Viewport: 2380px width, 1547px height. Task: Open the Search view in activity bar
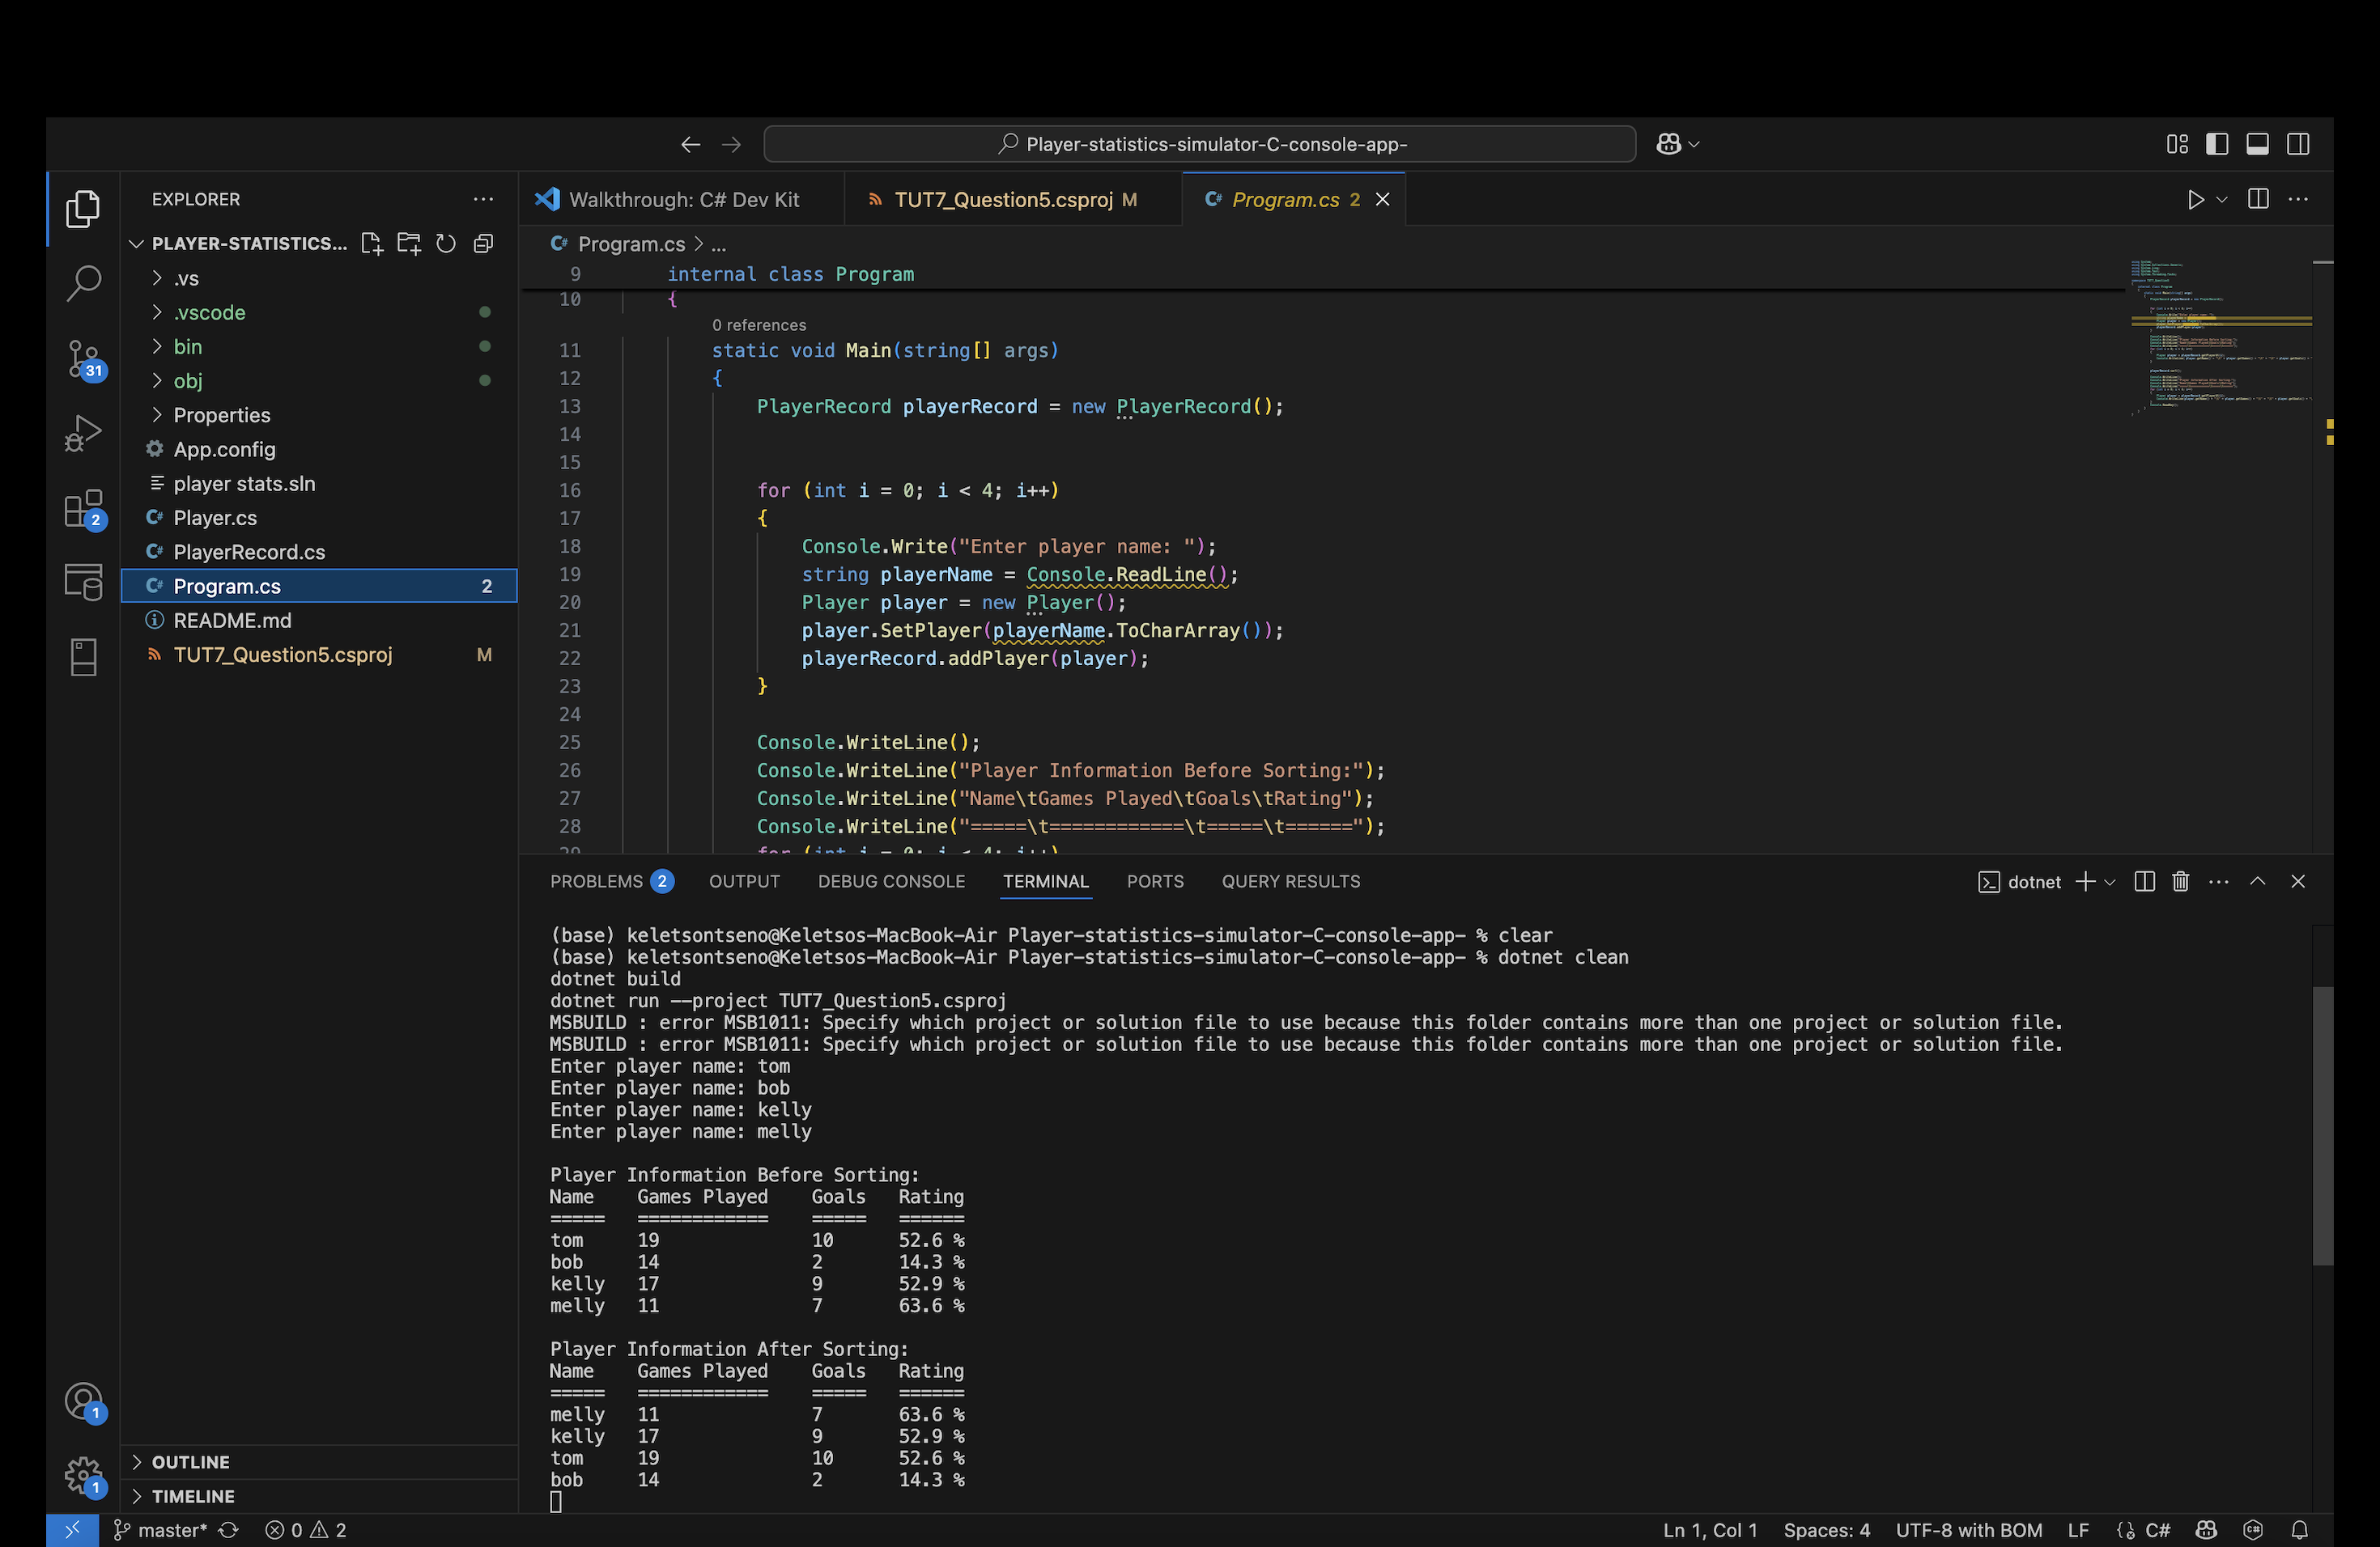click(83, 283)
